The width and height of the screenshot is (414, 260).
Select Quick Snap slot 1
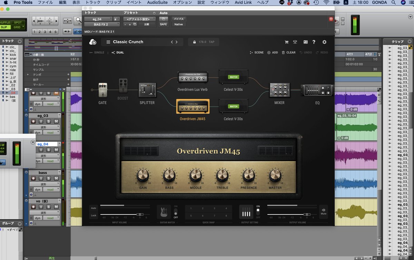[190, 208]
